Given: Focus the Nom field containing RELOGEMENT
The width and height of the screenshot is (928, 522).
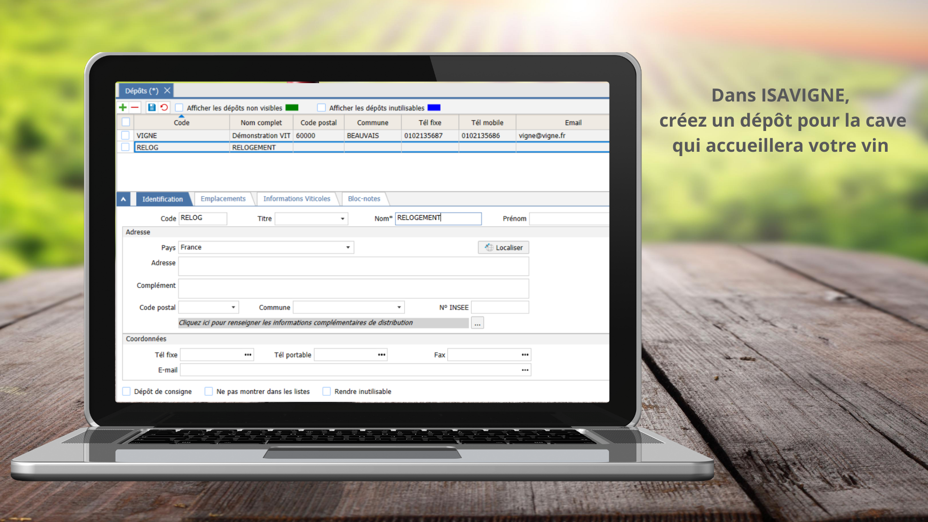Looking at the screenshot, I should pyautogui.click(x=438, y=218).
